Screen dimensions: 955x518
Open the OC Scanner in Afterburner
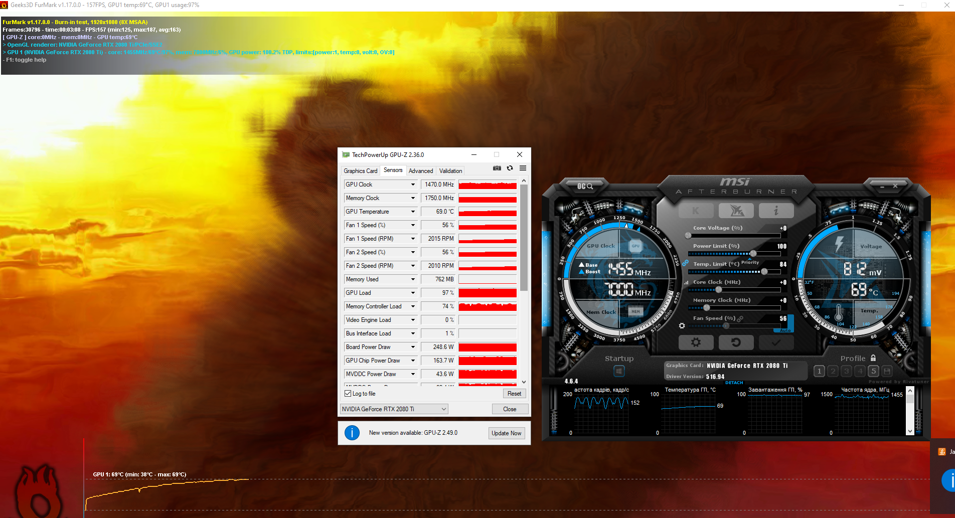coord(585,186)
